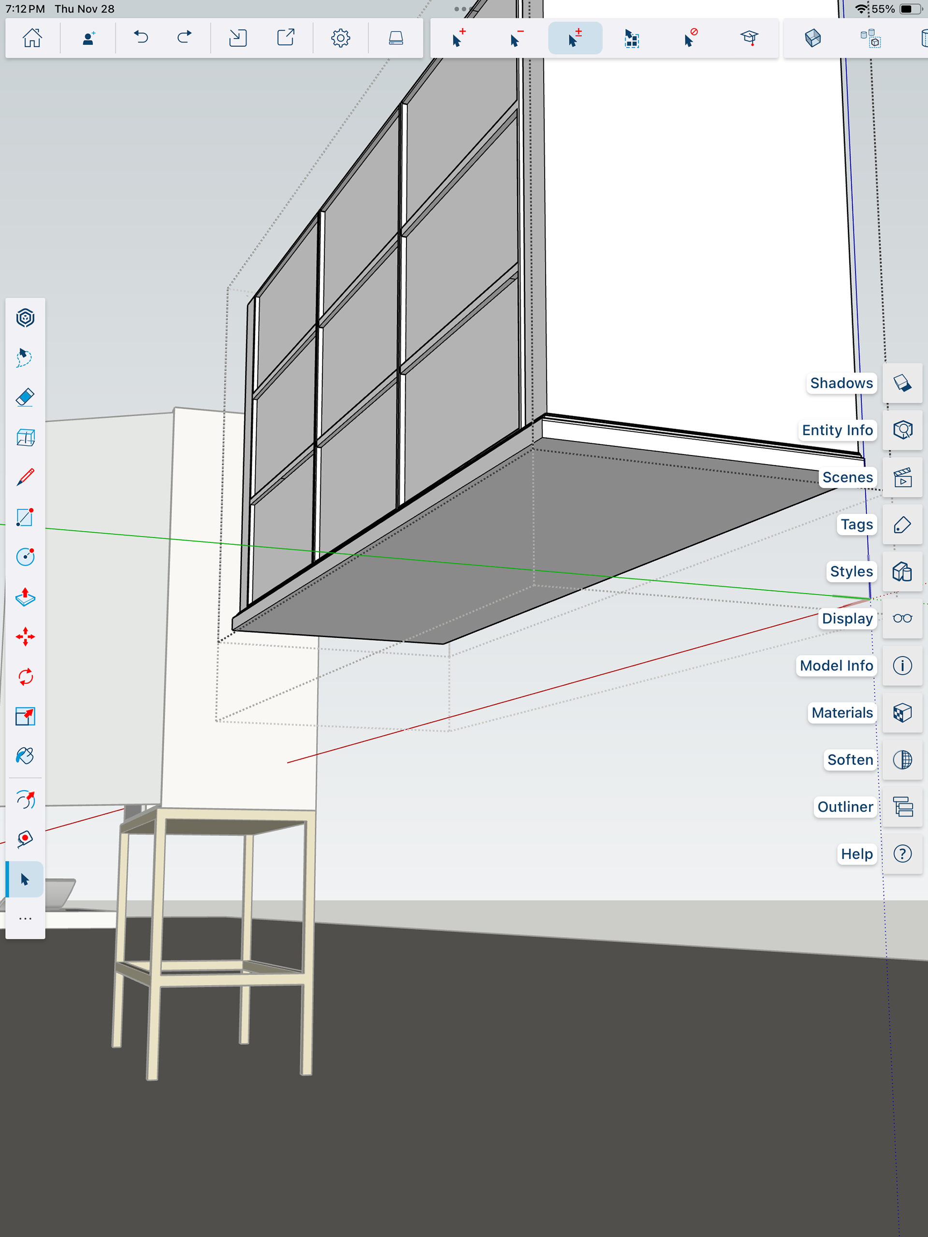Open the Outliner panel

pyautogui.click(x=902, y=807)
